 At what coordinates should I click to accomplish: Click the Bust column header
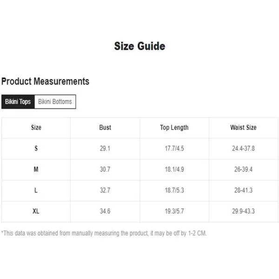(x=105, y=127)
